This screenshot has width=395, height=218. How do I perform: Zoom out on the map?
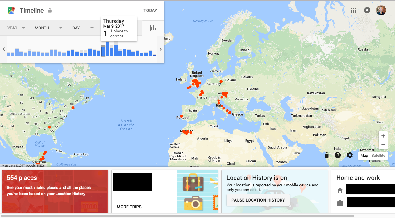pos(383,145)
